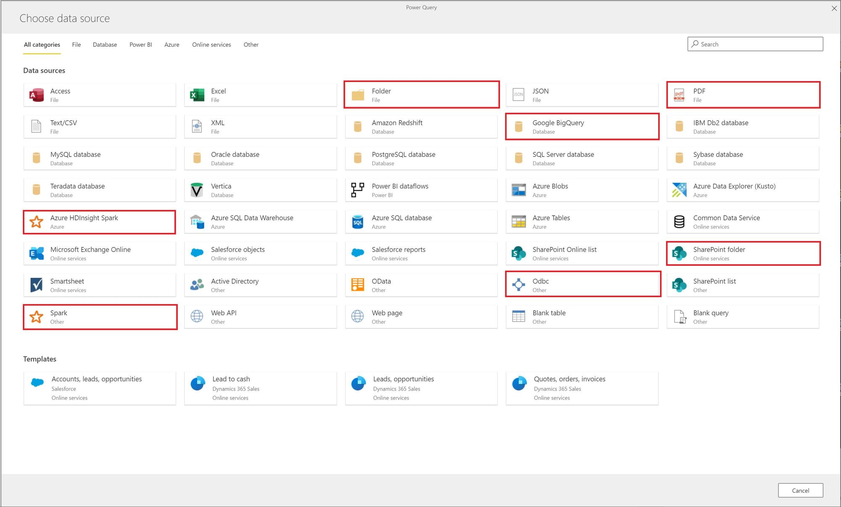This screenshot has width=841, height=507.
Task: Select Microsoft Exchange Online icon
Action: pos(37,253)
